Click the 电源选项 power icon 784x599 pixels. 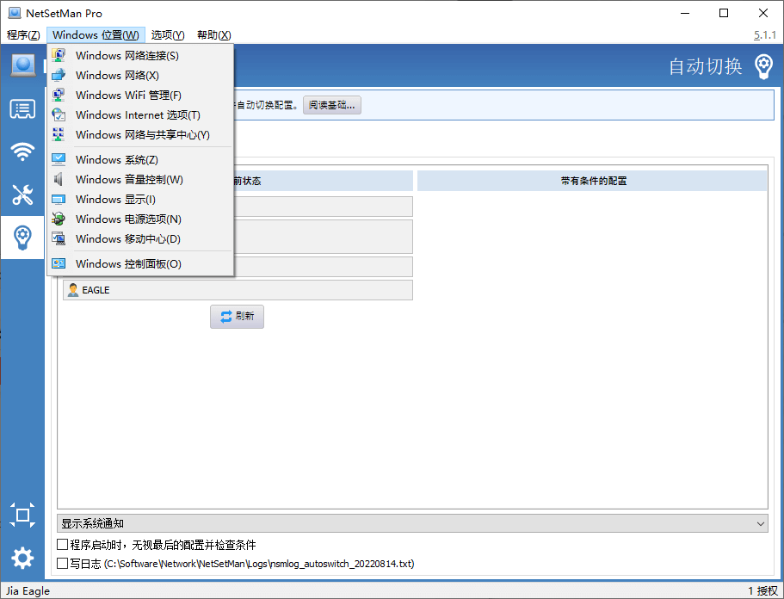tap(59, 219)
